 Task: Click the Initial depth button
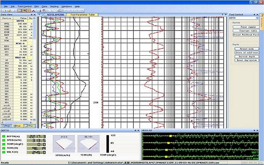(247, 56)
